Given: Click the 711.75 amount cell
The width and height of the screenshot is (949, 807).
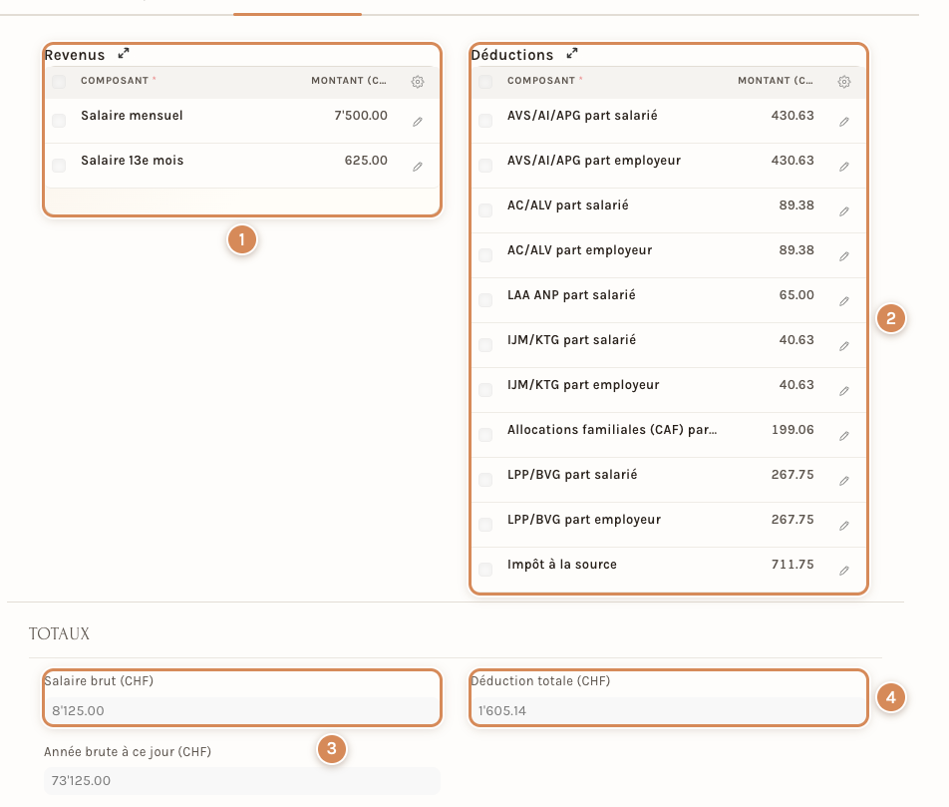Looking at the screenshot, I should click(x=792, y=564).
